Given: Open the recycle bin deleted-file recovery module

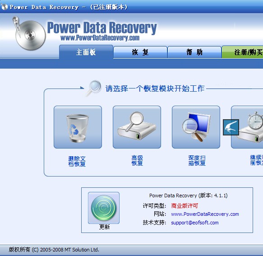Looking at the screenshot, I should pyautogui.click(x=78, y=127).
